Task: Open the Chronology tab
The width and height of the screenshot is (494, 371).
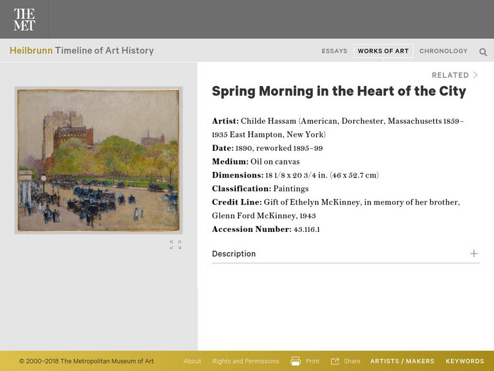Action: point(443,51)
